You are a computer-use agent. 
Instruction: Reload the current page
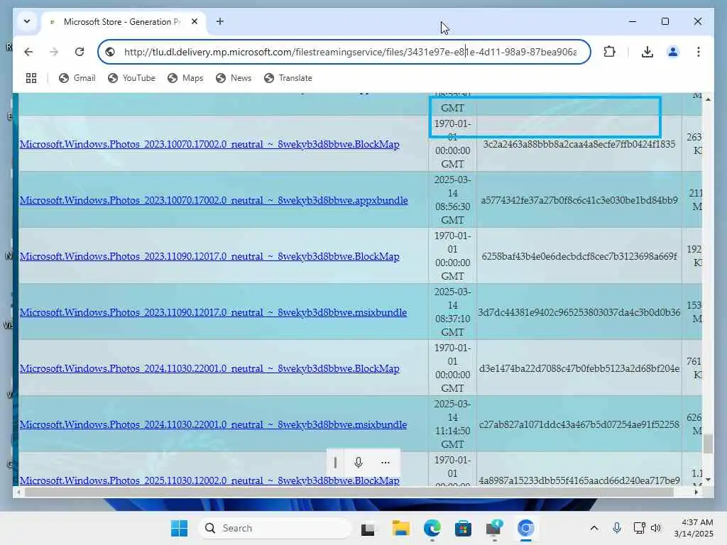tap(80, 52)
